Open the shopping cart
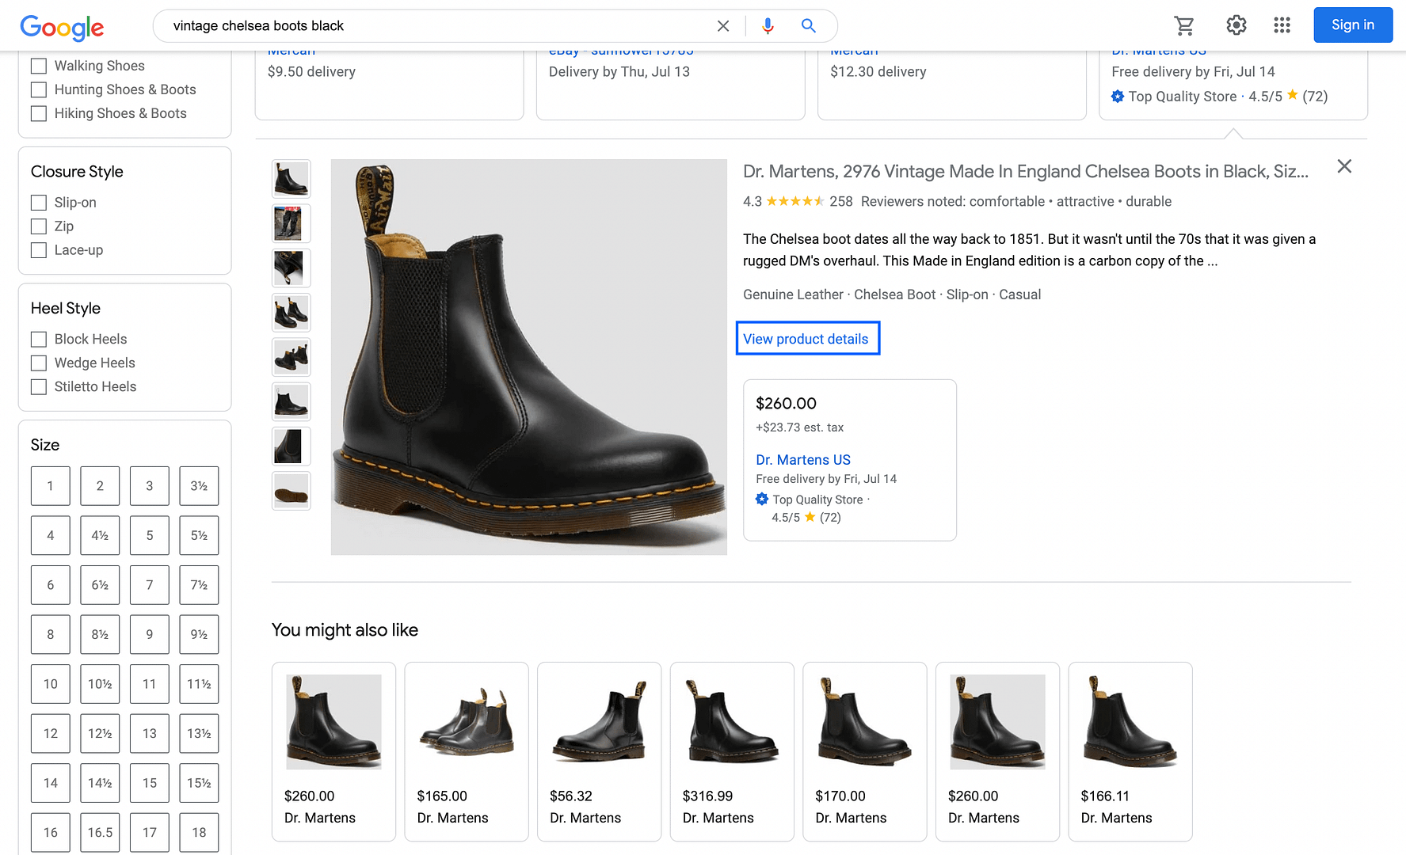 (x=1184, y=25)
